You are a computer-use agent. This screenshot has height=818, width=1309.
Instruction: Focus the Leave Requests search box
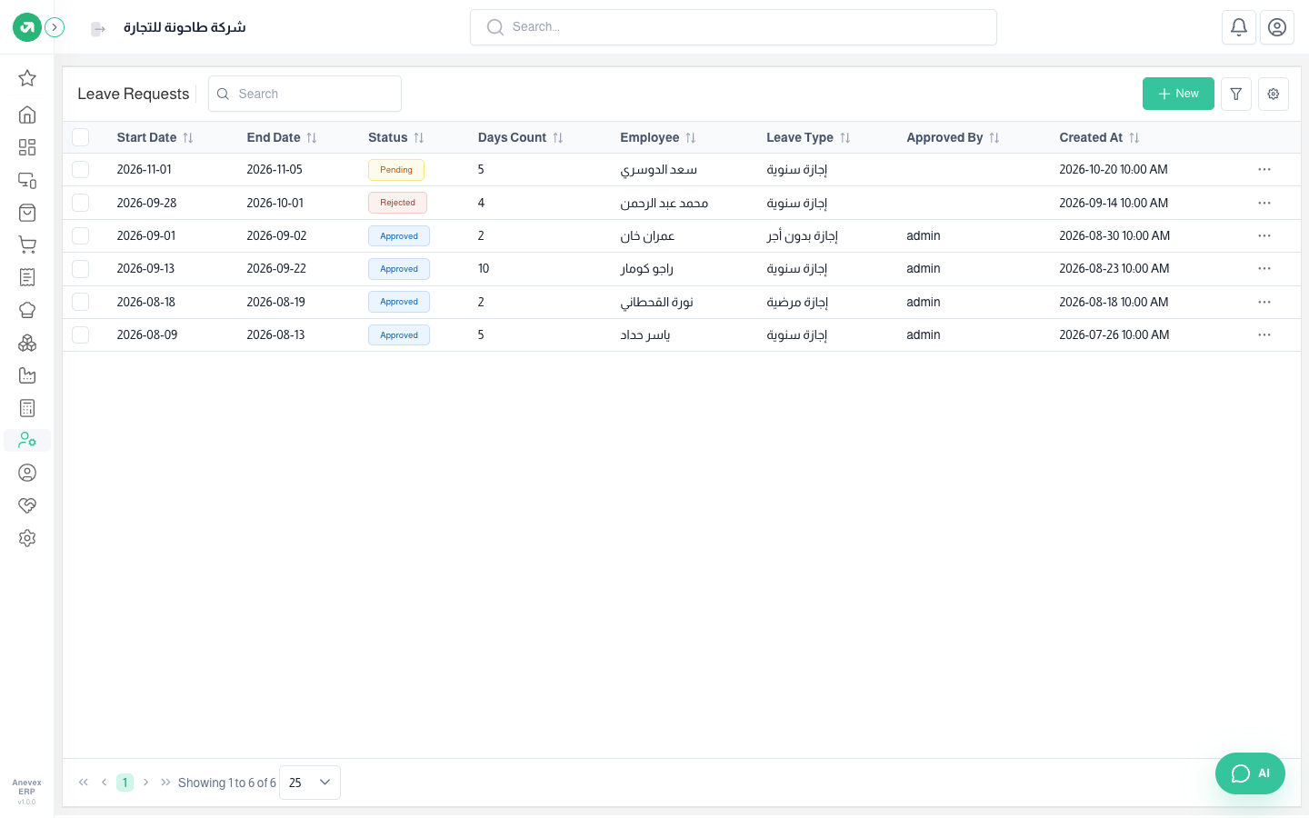pos(305,94)
